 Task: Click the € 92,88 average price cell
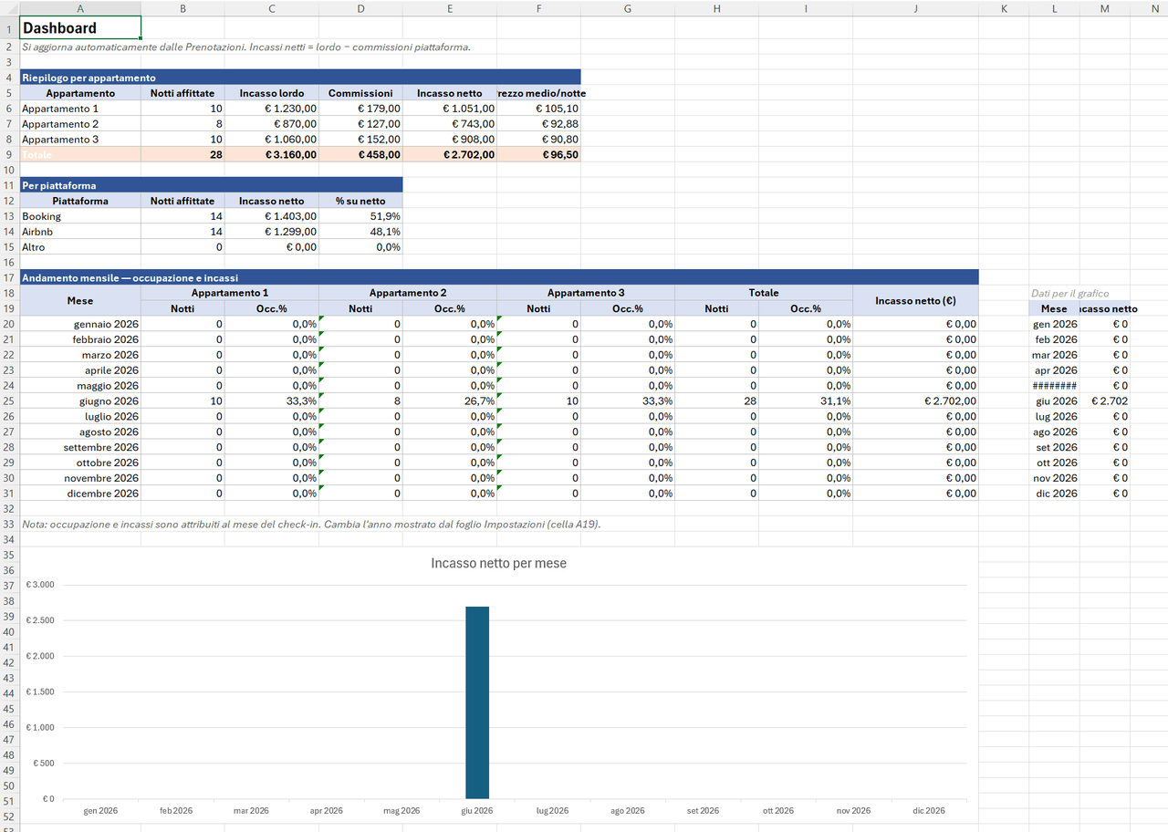[539, 124]
